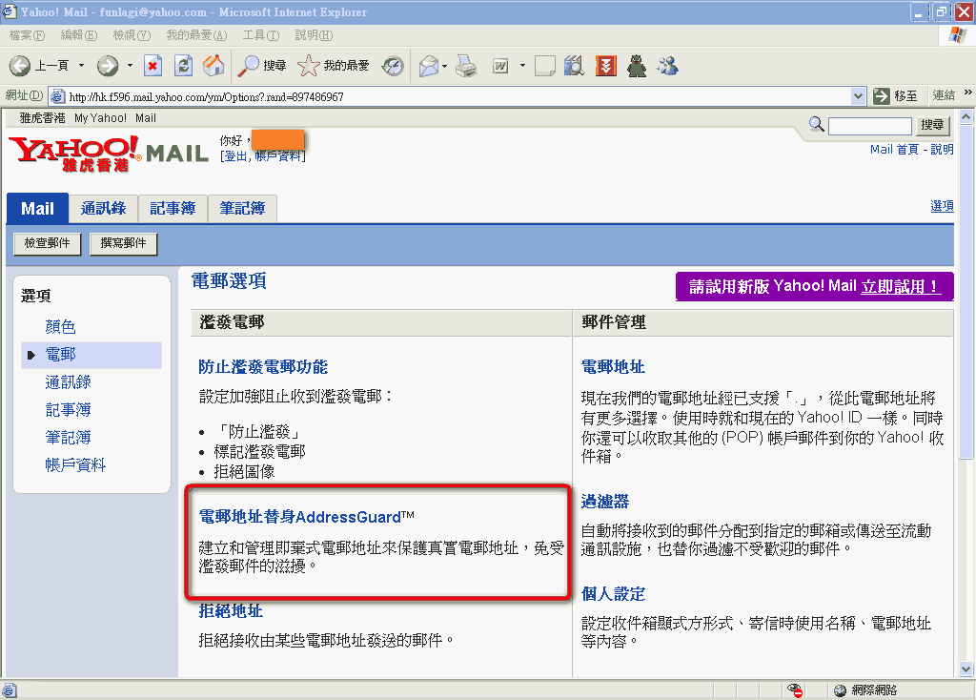976x700 pixels.
Task: Select 顏色 in the options sidebar
Action: [60, 327]
